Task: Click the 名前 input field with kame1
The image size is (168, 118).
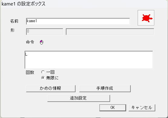Action: click(78, 21)
